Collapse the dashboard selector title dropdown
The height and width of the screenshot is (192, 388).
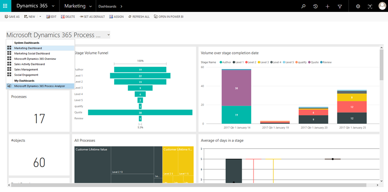point(108,35)
